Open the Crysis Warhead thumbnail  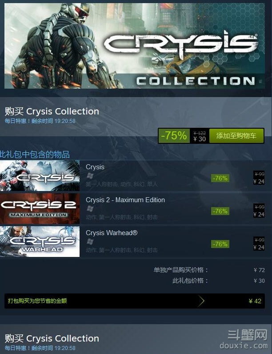pos(40,242)
